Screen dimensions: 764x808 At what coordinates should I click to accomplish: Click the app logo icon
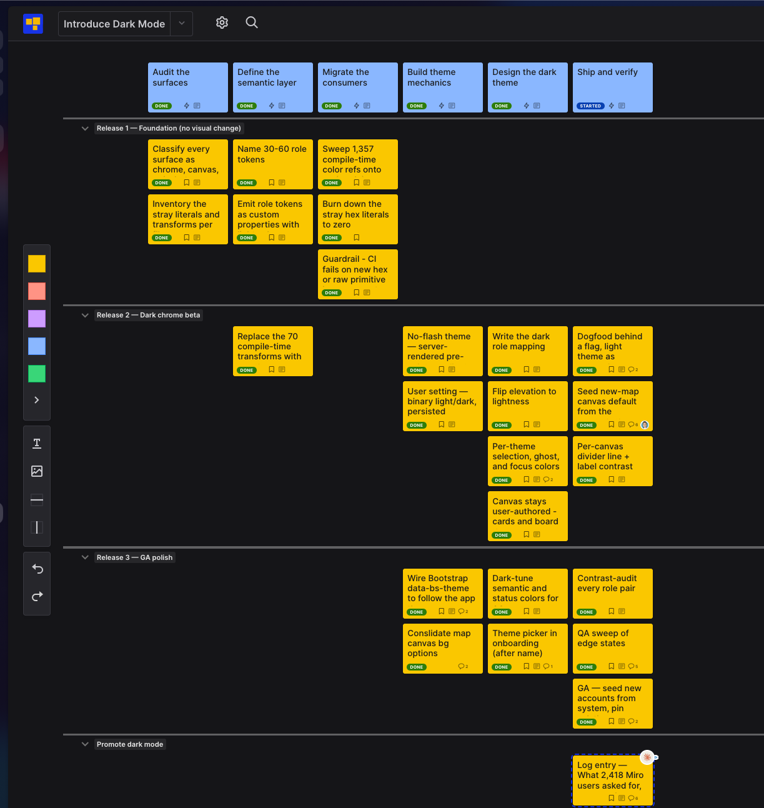coord(33,24)
